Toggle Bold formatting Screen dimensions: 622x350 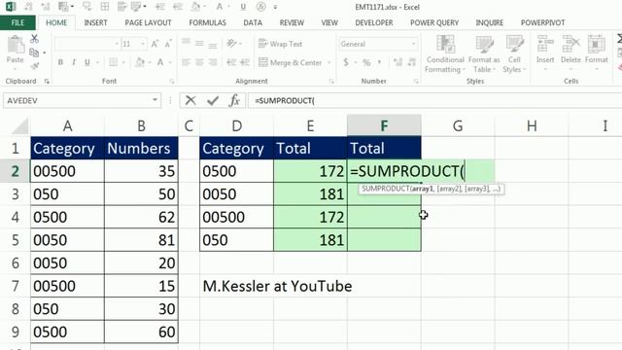(x=60, y=62)
